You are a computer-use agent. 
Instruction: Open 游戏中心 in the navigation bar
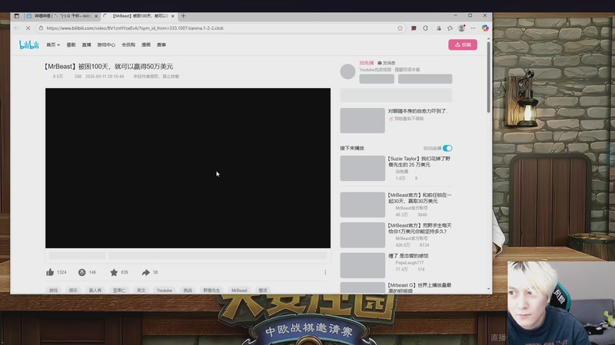click(106, 45)
